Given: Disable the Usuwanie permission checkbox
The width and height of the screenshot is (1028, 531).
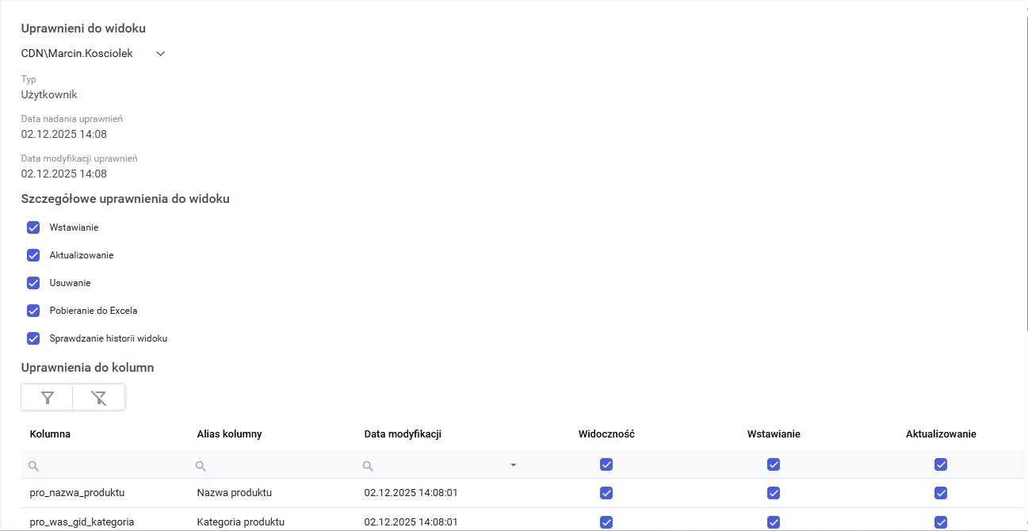Looking at the screenshot, I should point(33,283).
